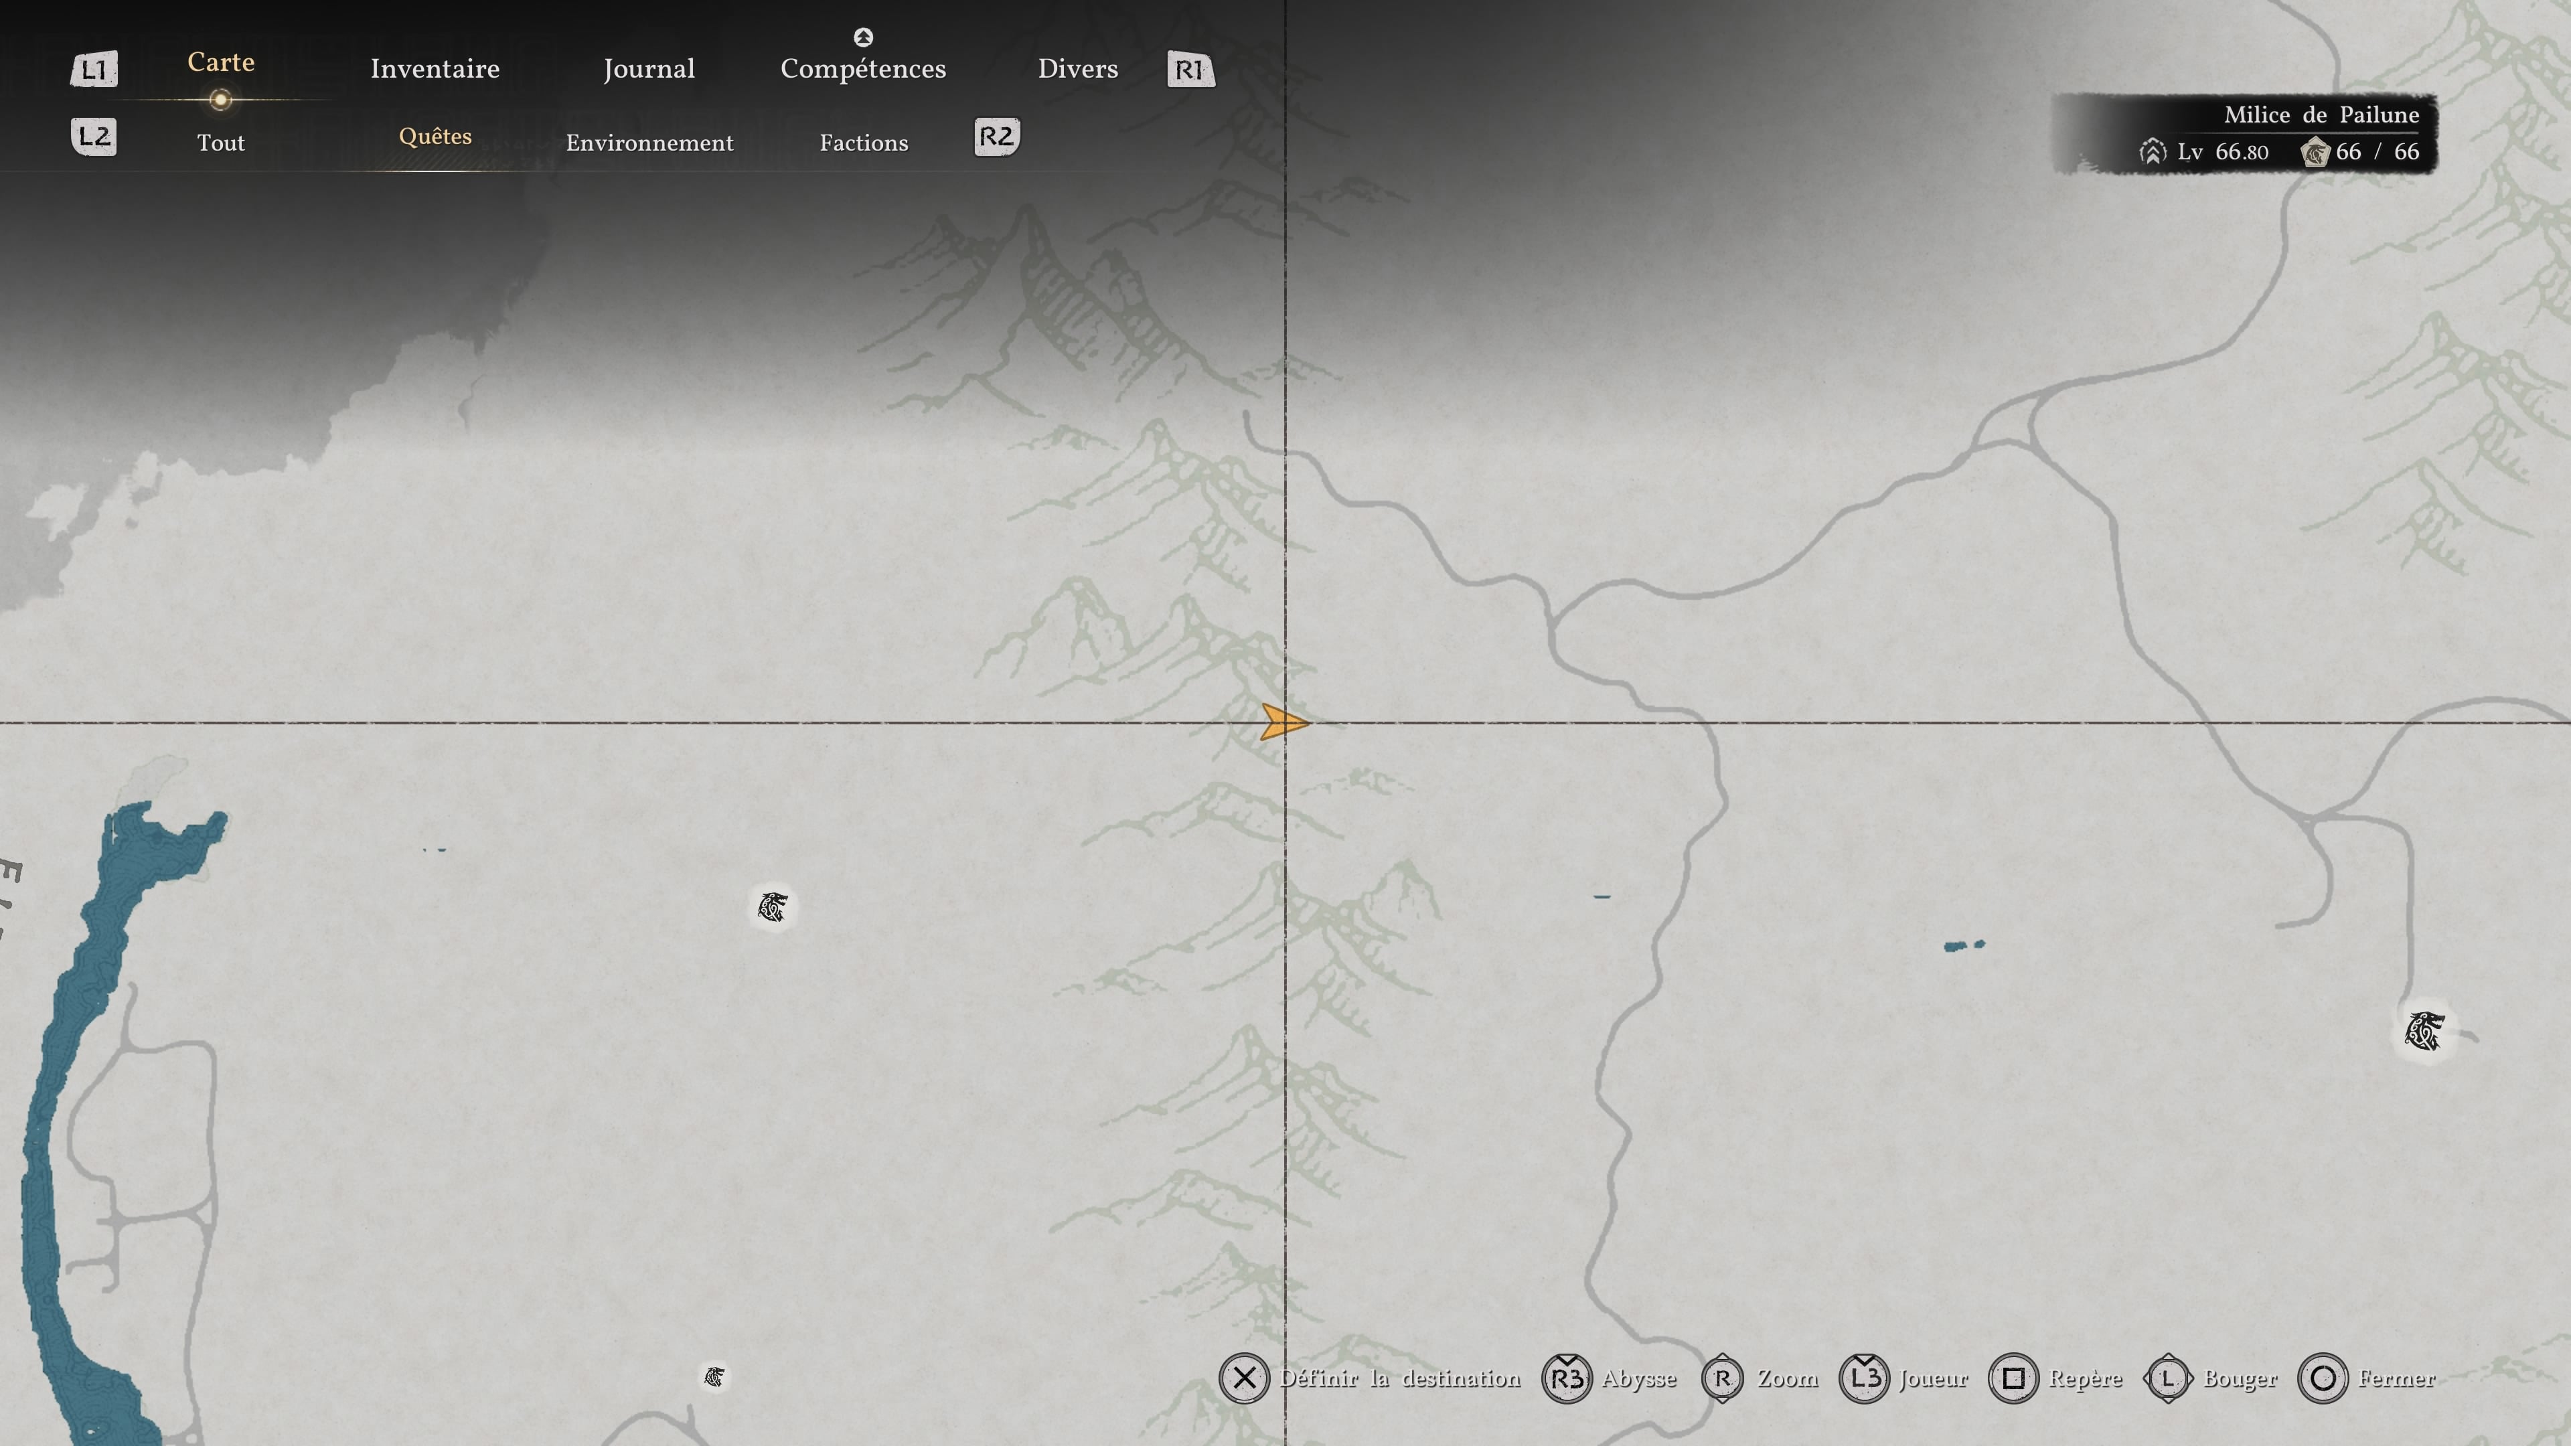Click the R1 shoulder button icon
Viewport: 2571px width, 1446px height.
point(1190,70)
